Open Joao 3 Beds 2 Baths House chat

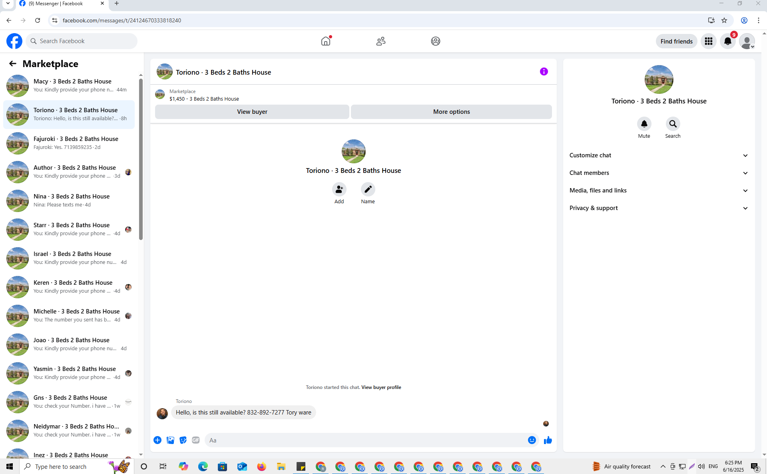[69, 345]
